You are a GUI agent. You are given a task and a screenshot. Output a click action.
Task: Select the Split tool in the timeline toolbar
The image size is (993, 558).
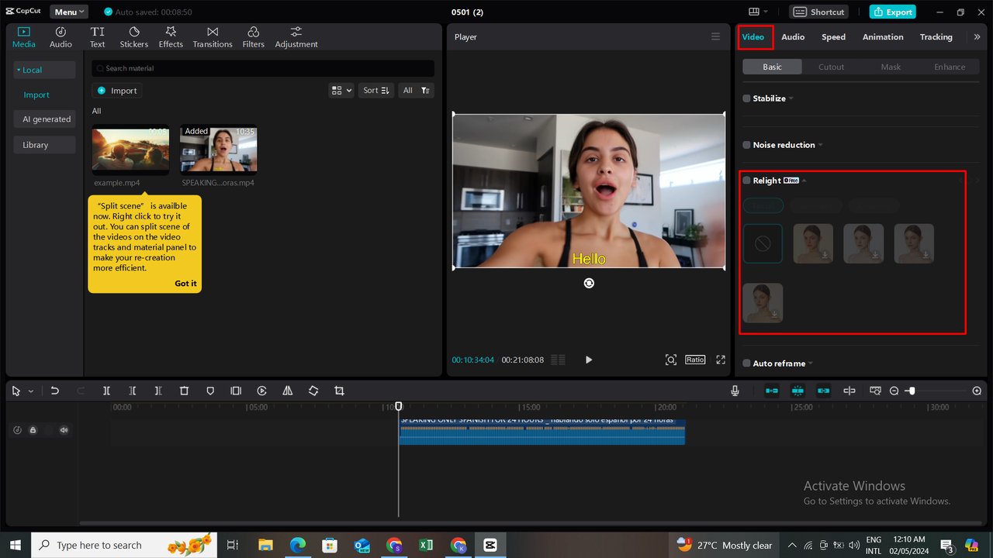click(106, 391)
